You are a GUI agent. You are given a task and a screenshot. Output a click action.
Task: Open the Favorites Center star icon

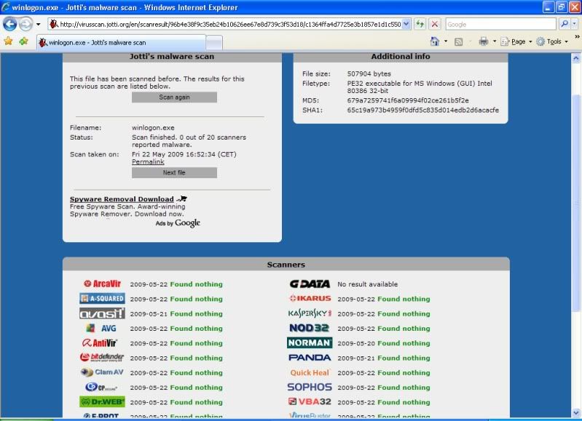point(8,41)
